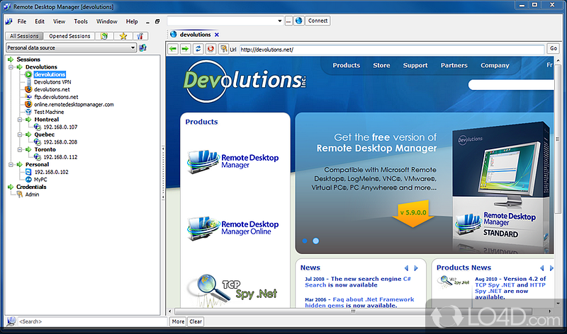Screen dimensions: 567x334
Task: Open the Window menu
Action: (x=107, y=22)
